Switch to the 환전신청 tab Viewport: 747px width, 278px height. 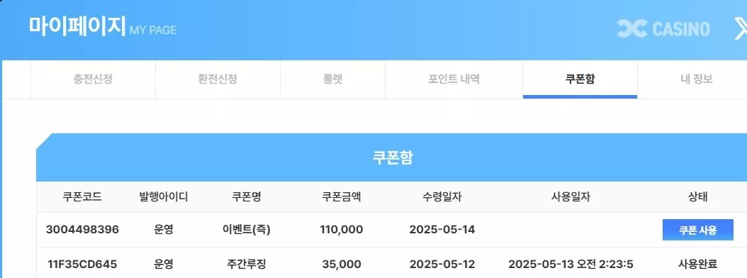(x=218, y=79)
